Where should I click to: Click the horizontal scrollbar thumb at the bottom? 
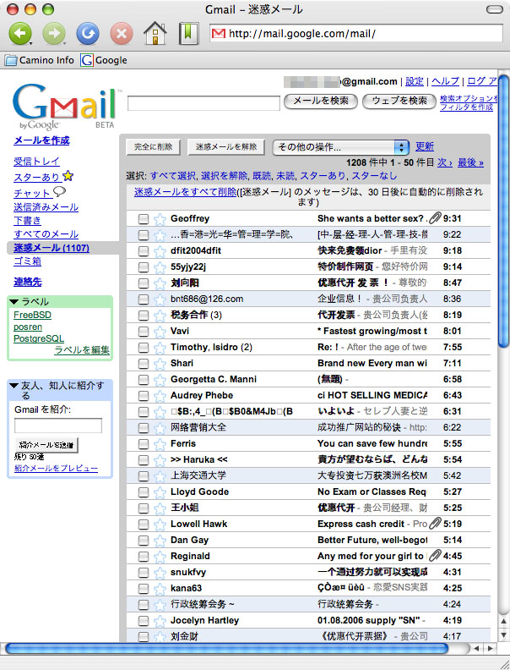(x=226, y=649)
